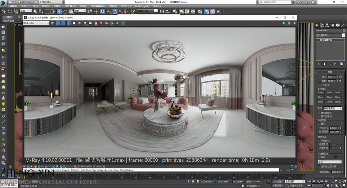The image size is (347, 188).
Task: Switch to alpha channel white circle
Action: [x=74, y=23]
